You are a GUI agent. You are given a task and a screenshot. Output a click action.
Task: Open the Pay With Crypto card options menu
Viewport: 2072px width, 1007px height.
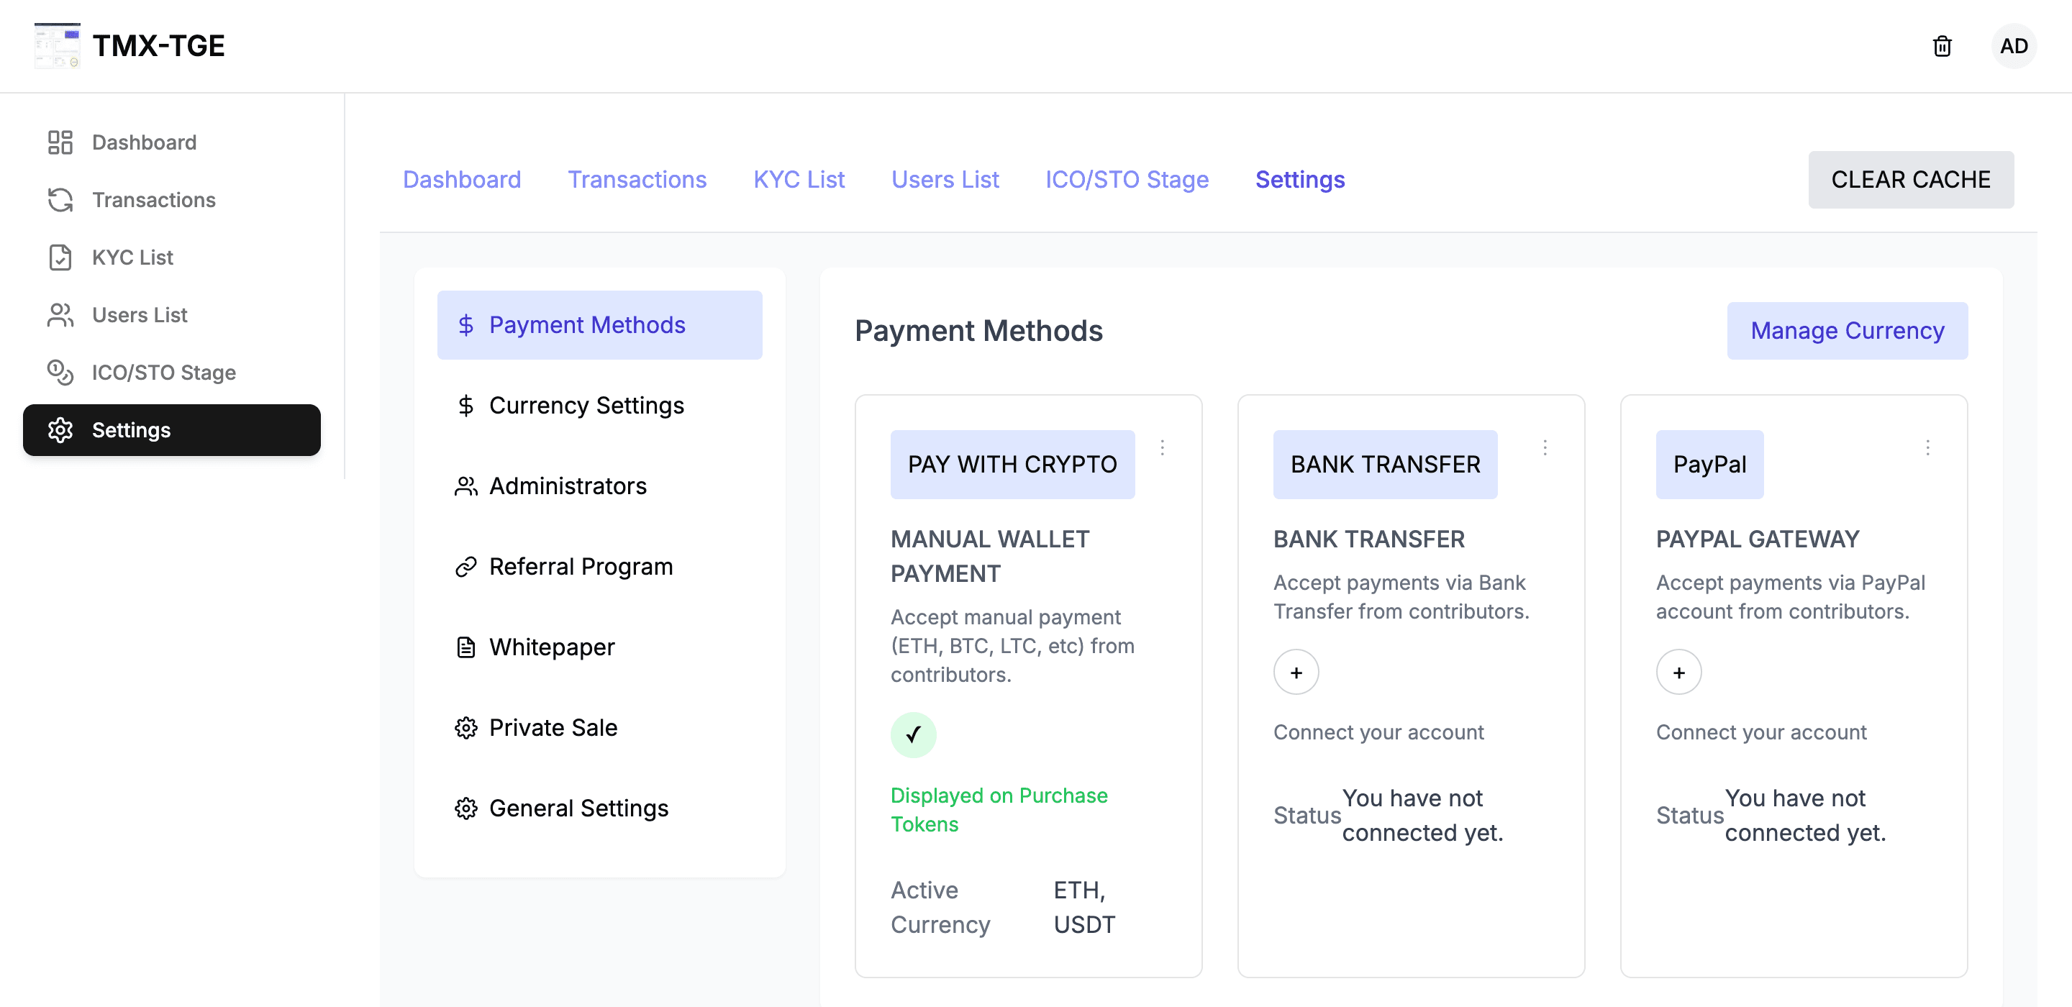click(x=1163, y=447)
